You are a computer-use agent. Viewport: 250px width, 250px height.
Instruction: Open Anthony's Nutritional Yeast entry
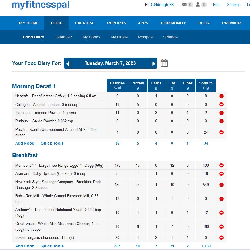[58, 212]
